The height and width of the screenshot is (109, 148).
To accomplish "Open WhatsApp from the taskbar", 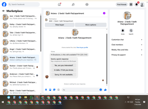I will pos(31,98).
